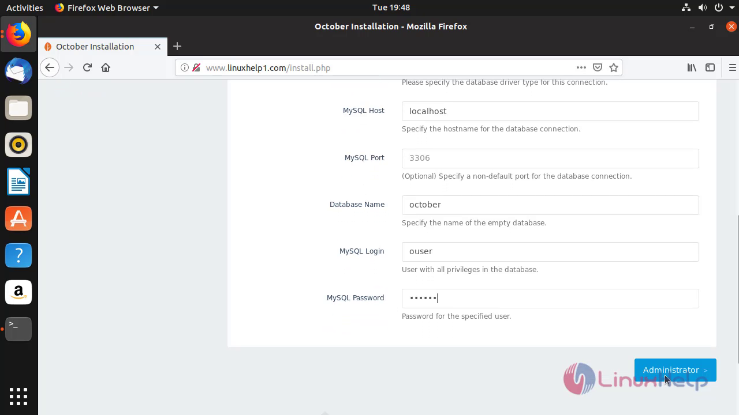The height and width of the screenshot is (415, 739).
Task: Click "User with all privileges in the database."
Action: 470,269
